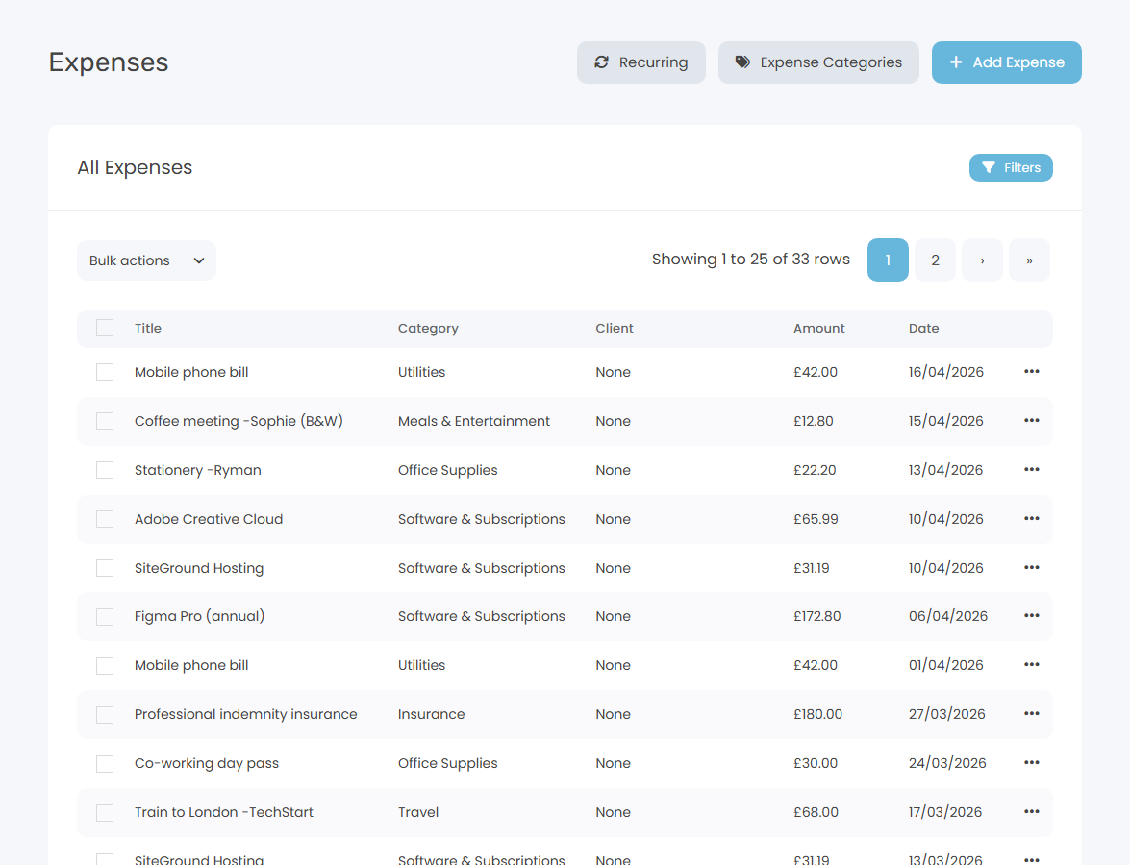1130x865 pixels.
Task: Click the Train to London -TechStart title
Action: tap(223, 812)
